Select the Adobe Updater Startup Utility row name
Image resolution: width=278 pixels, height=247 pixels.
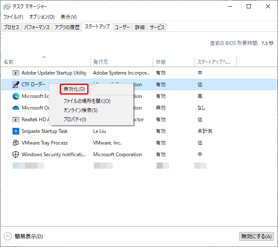tap(54, 73)
